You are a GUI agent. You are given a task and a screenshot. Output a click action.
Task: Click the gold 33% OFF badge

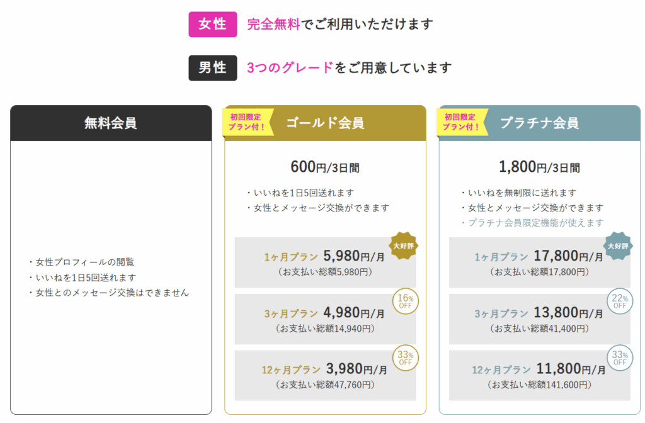[405, 358]
